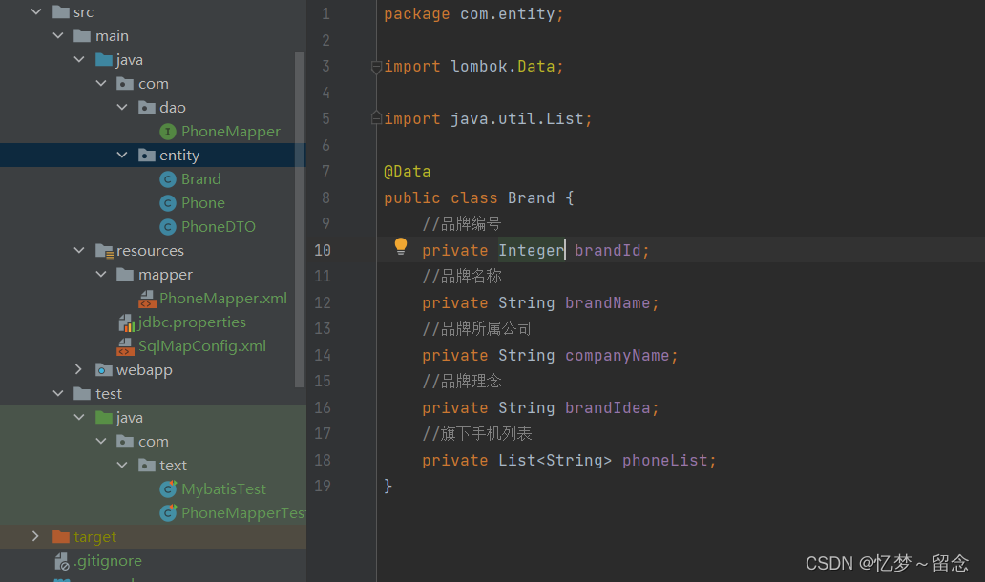Image resolution: width=985 pixels, height=582 pixels.
Task: Click the blue java source folder icon
Action: (x=104, y=60)
